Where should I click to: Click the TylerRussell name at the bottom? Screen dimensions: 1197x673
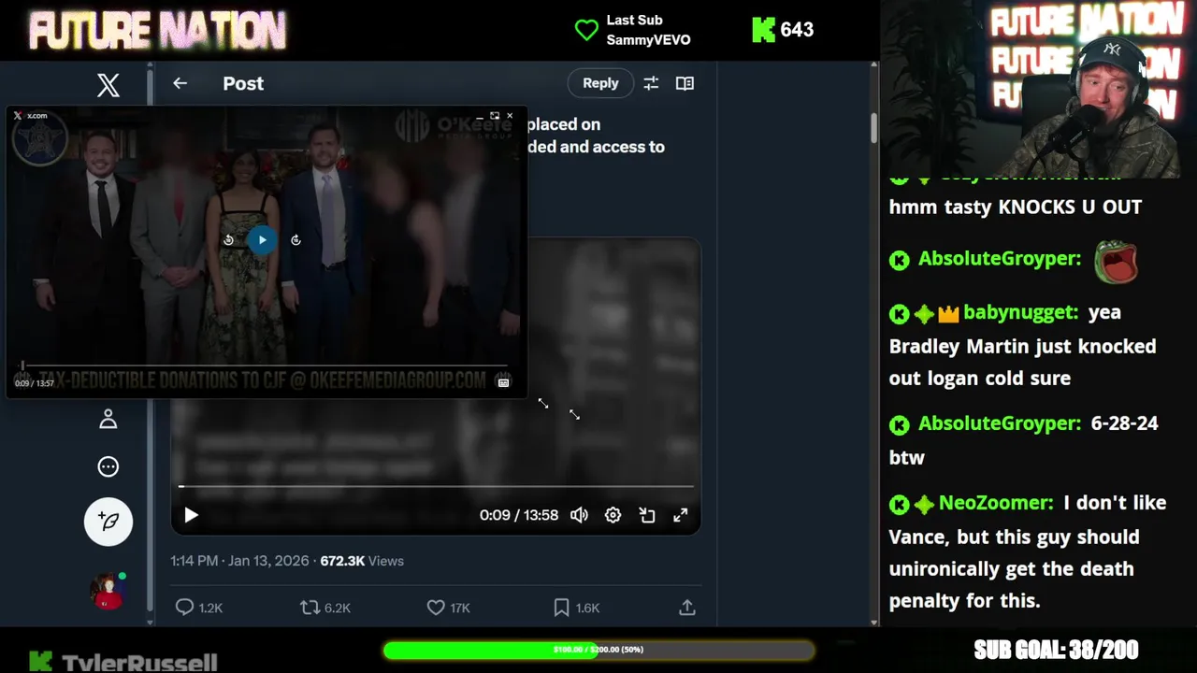pyautogui.click(x=139, y=663)
